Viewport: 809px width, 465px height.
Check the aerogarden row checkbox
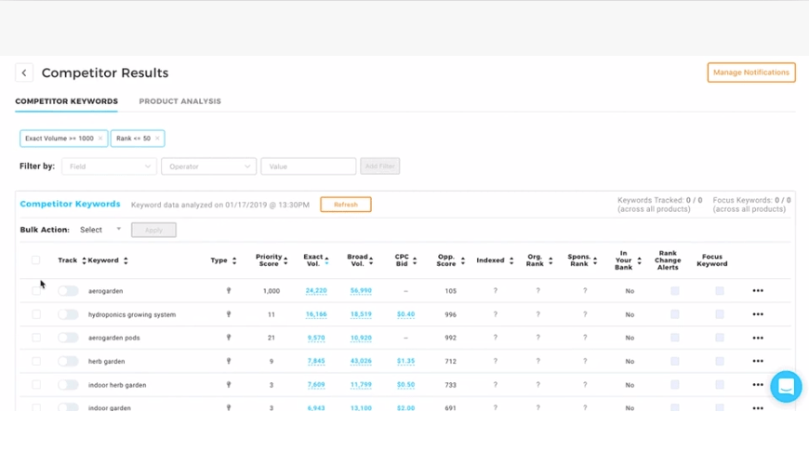pyautogui.click(x=36, y=291)
